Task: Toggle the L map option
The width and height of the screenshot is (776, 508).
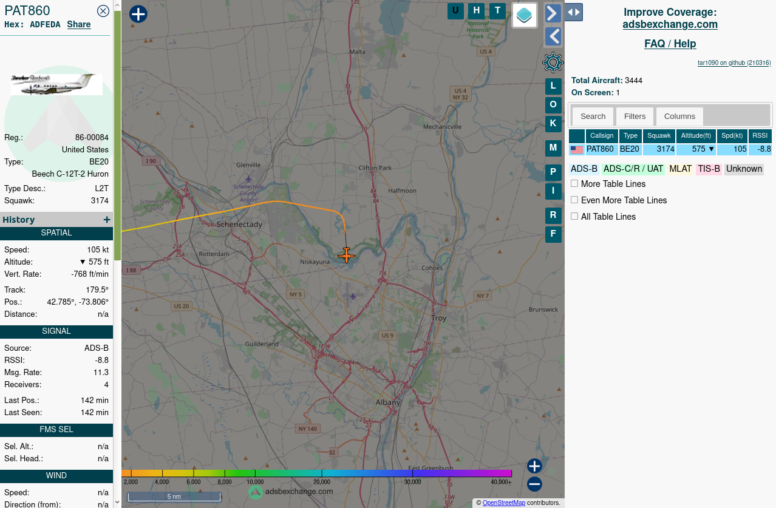Action: [x=553, y=86]
